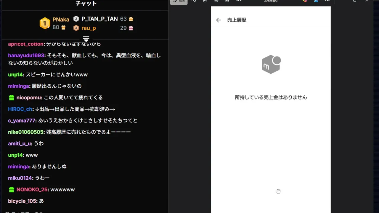Open rau_p's profile from the leaderboard
Image resolution: width=379 pixels, height=213 pixels.
[89, 28]
